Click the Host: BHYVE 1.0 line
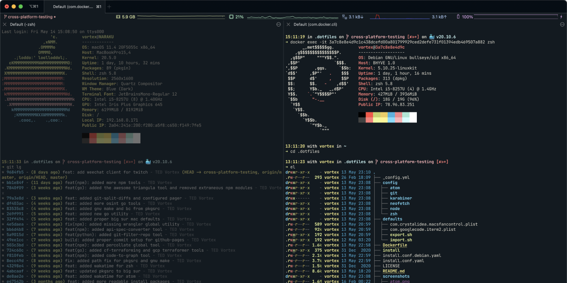The image size is (567, 283). [377, 63]
